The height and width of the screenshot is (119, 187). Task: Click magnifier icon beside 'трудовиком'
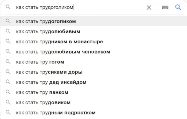[x=8, y=102]
